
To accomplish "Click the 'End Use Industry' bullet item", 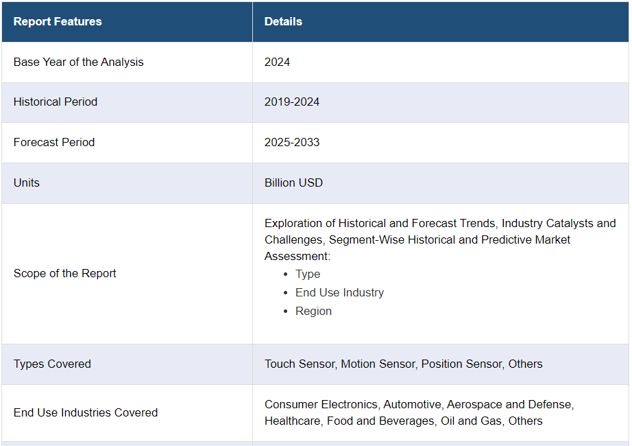I will 339,292.
